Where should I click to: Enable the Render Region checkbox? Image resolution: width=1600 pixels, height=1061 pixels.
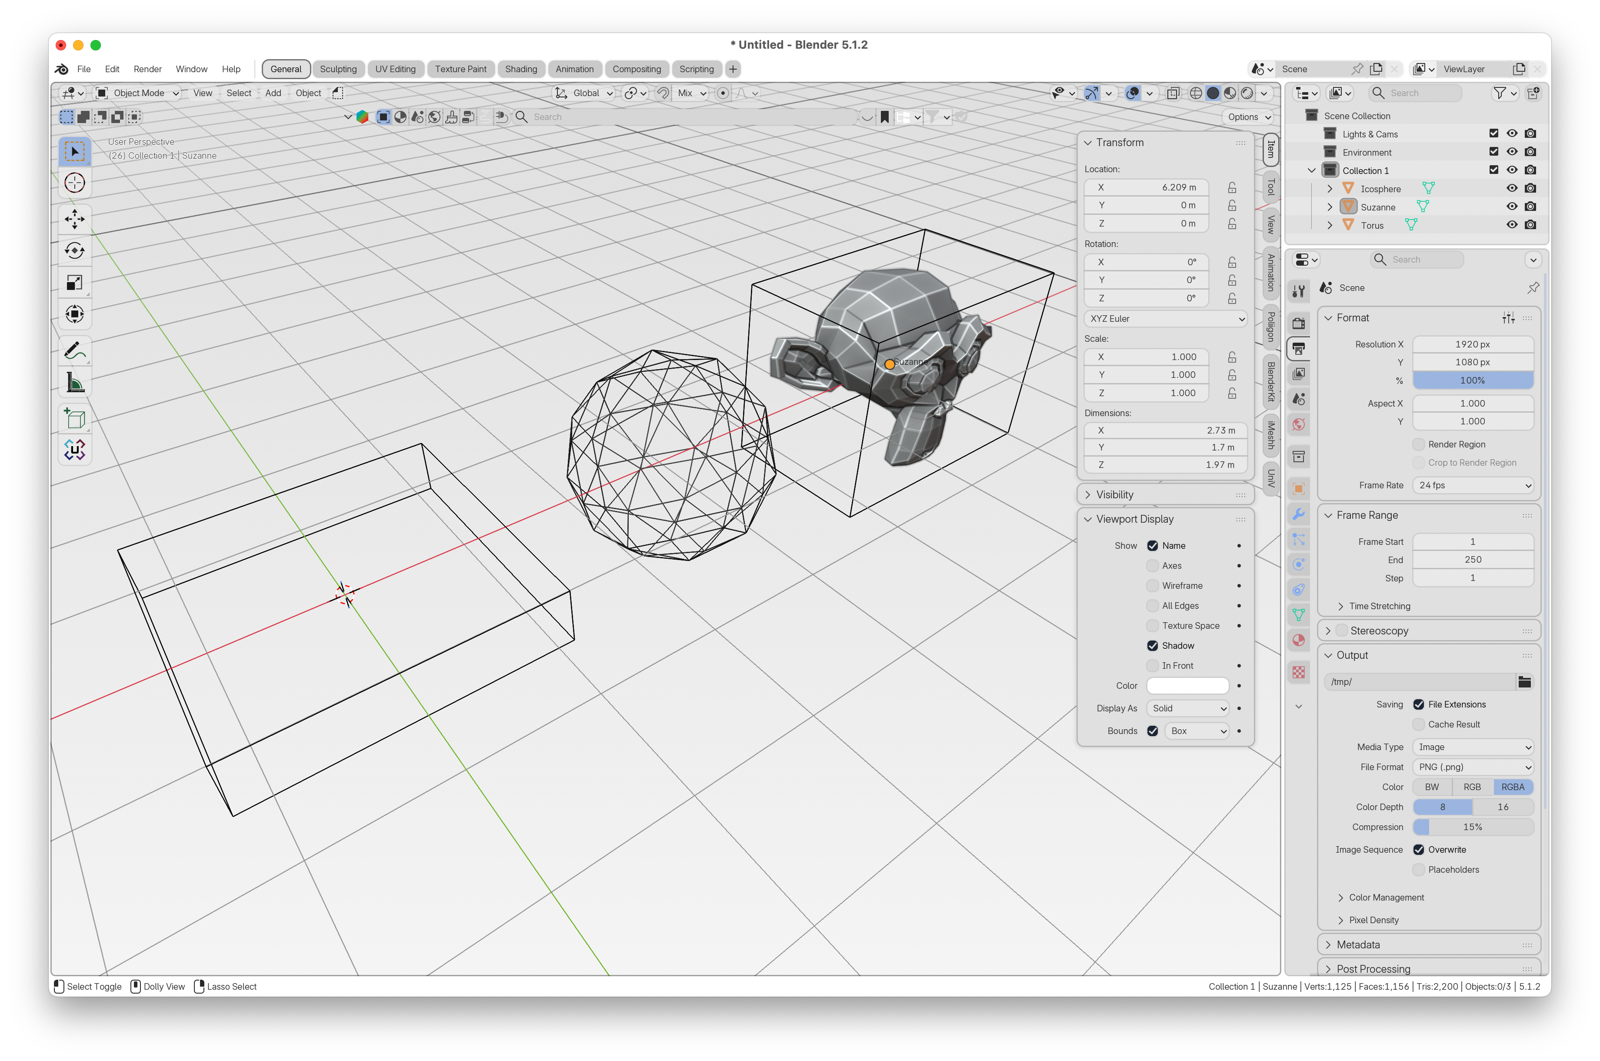point(1418,444)
